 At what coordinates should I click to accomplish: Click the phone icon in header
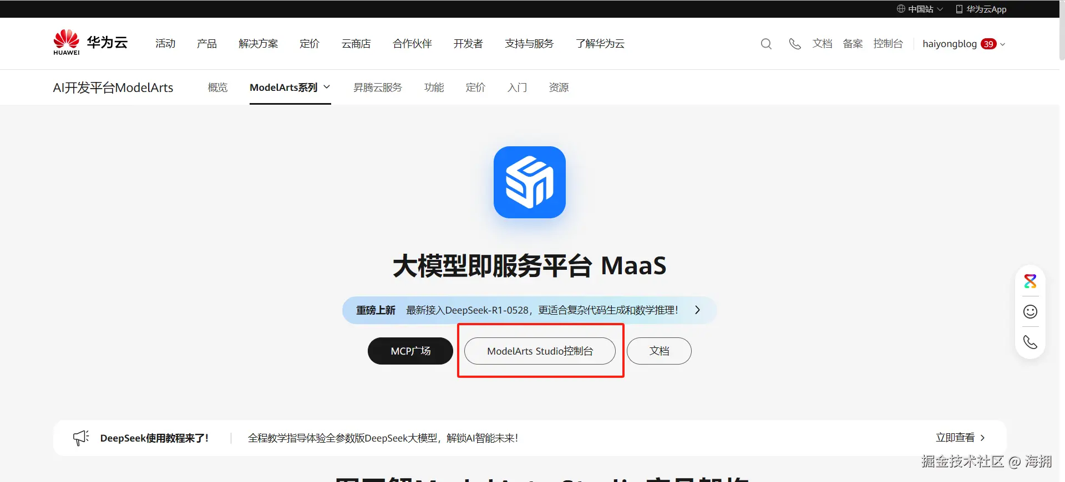click(795, 44)
